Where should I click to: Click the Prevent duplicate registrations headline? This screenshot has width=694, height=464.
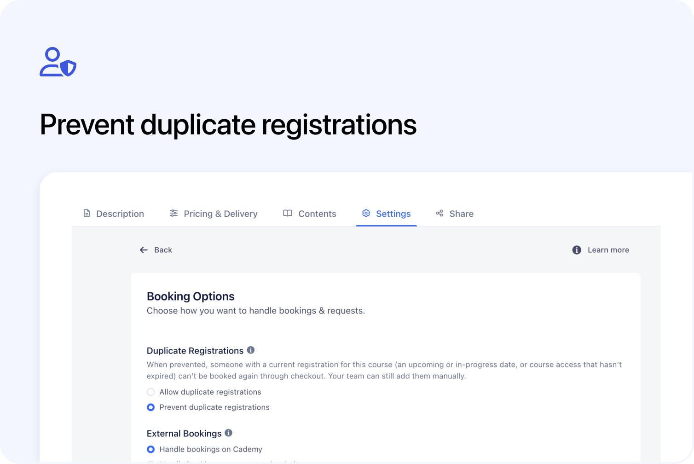228,125
